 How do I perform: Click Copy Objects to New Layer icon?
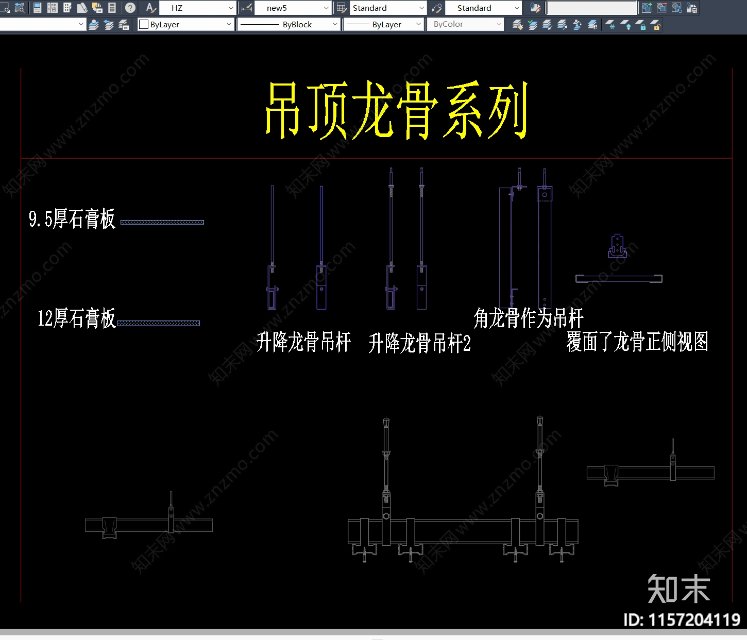pos(578,24)
